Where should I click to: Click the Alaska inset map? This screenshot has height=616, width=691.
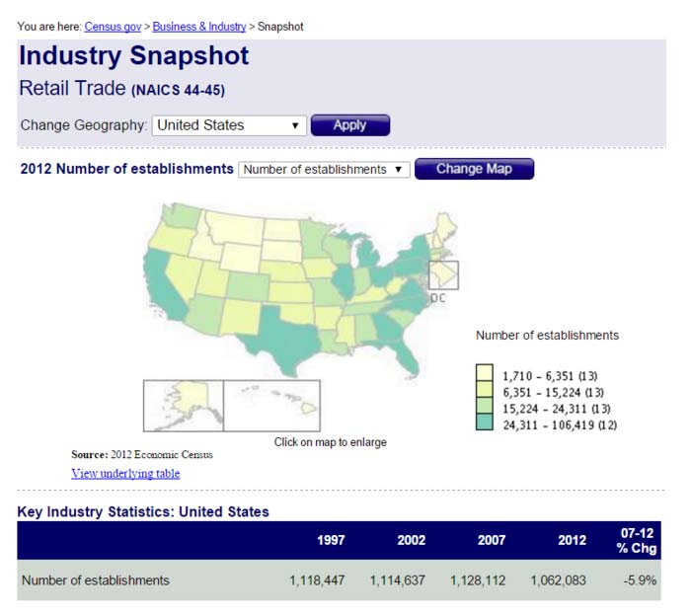[x=183, y=405]
